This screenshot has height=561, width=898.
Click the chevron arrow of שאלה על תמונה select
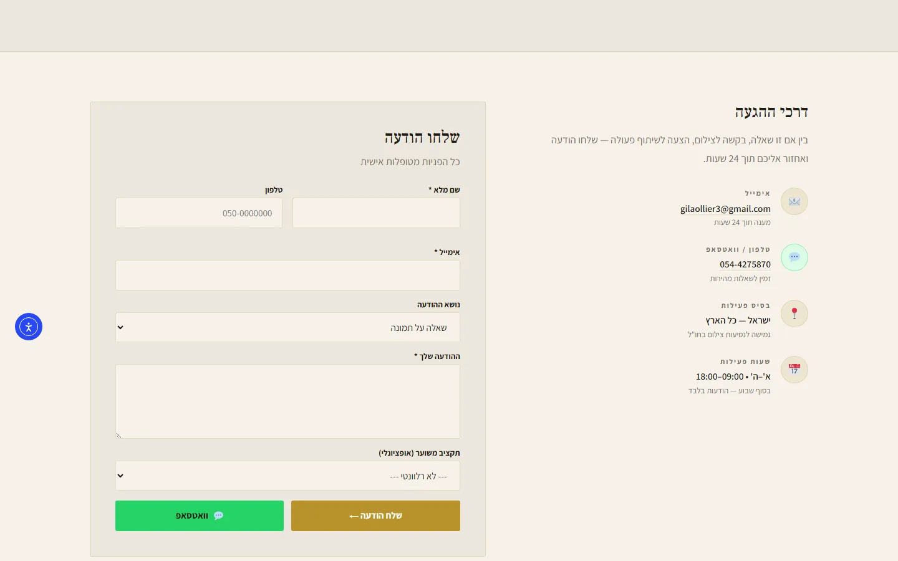[x=120, y=327]
